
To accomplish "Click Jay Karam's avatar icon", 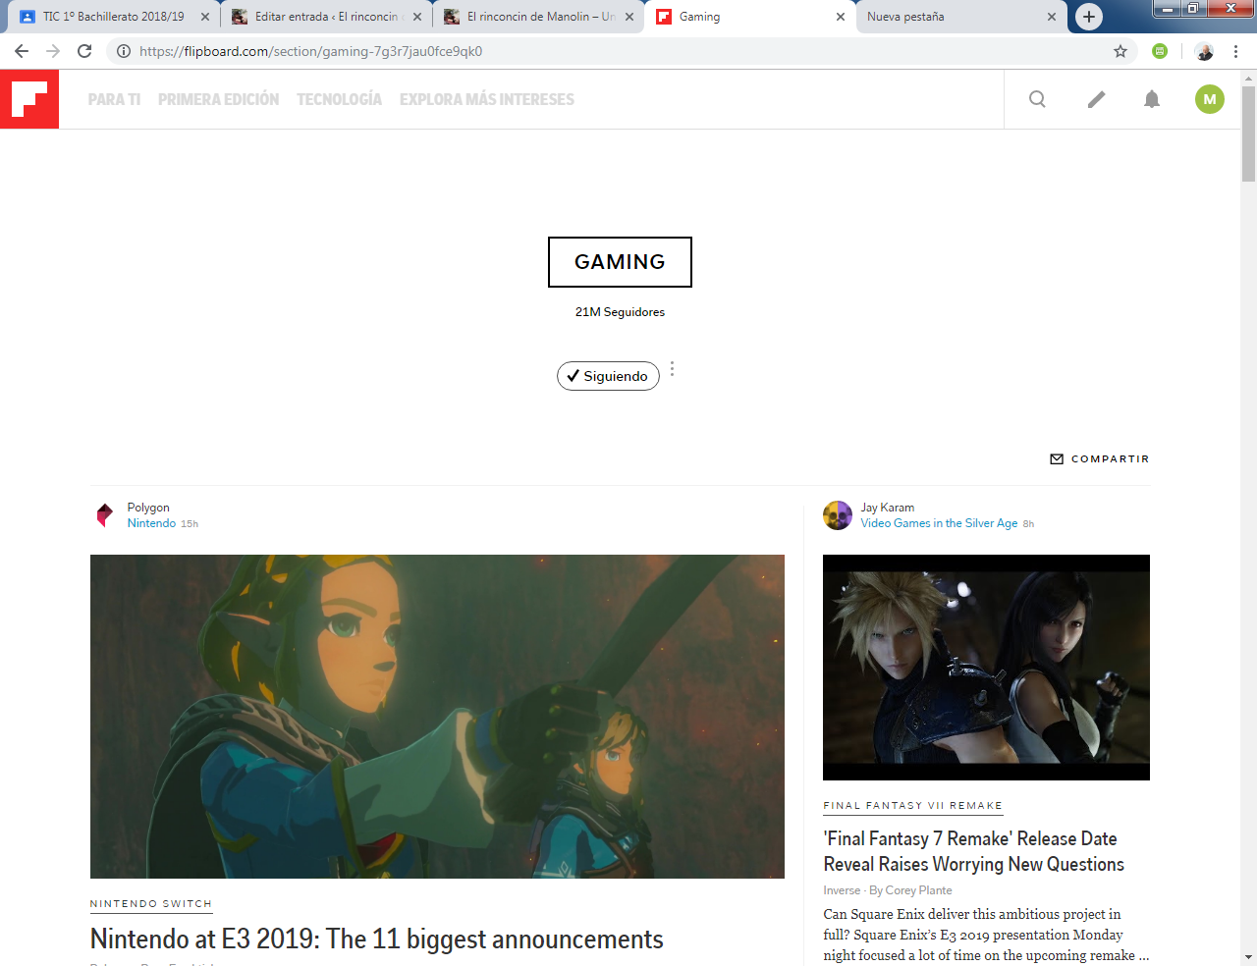I will tap(838, 515).
